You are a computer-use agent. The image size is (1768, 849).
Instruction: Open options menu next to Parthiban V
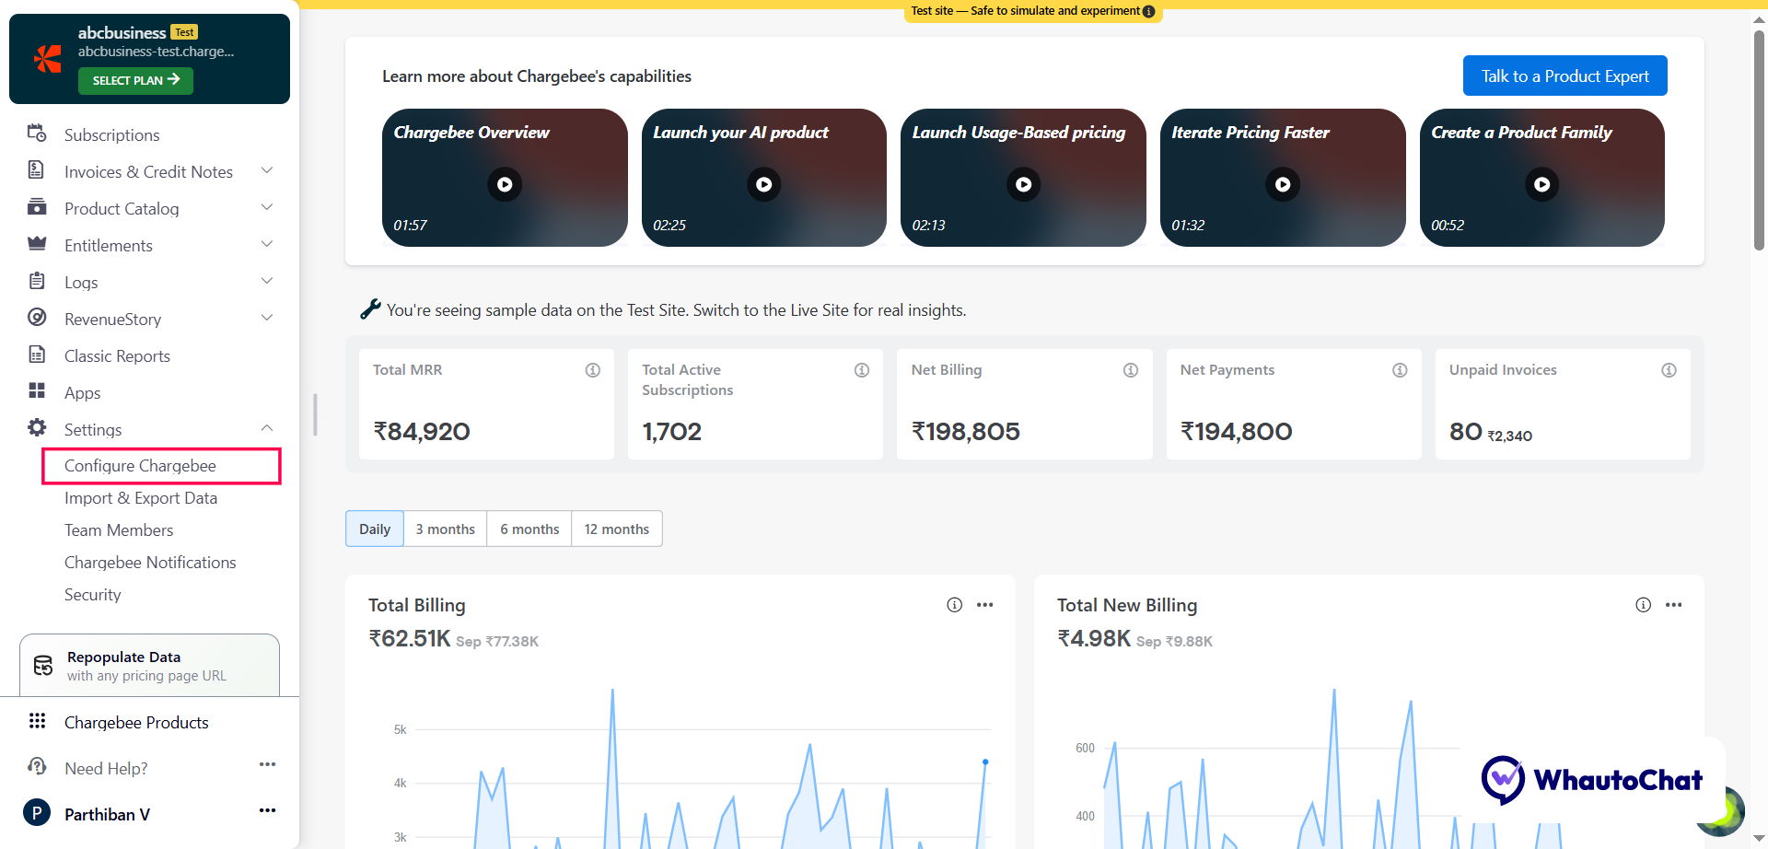(x=267, y=811)
